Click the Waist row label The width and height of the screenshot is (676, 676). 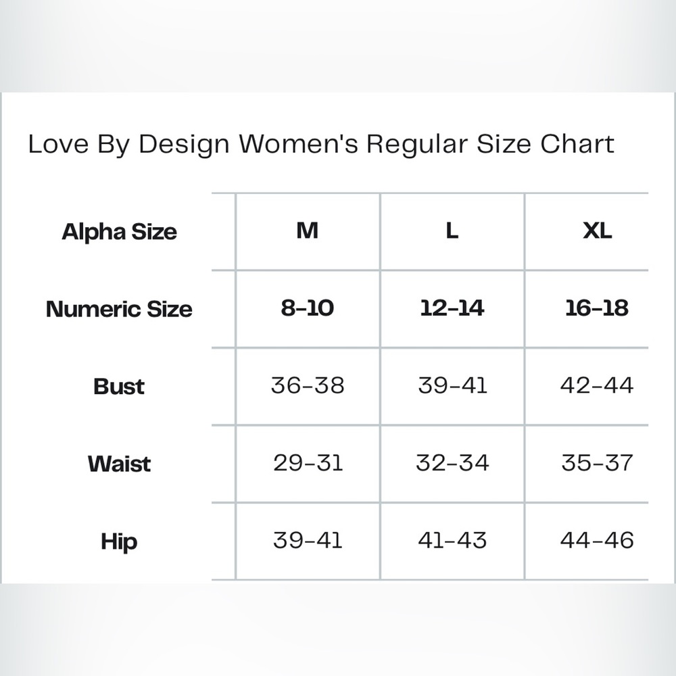point(119,464)
